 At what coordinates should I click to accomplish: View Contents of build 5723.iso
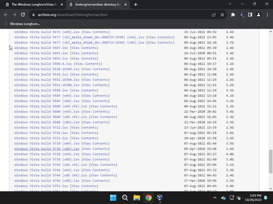click(84, 138)
